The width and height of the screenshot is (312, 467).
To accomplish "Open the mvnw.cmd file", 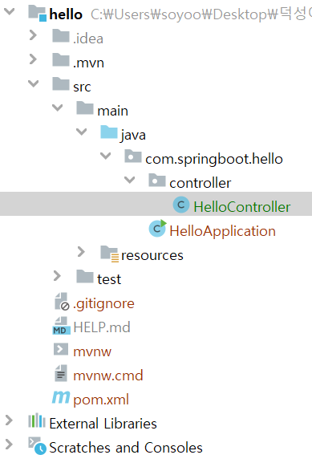I will (108, 376).
